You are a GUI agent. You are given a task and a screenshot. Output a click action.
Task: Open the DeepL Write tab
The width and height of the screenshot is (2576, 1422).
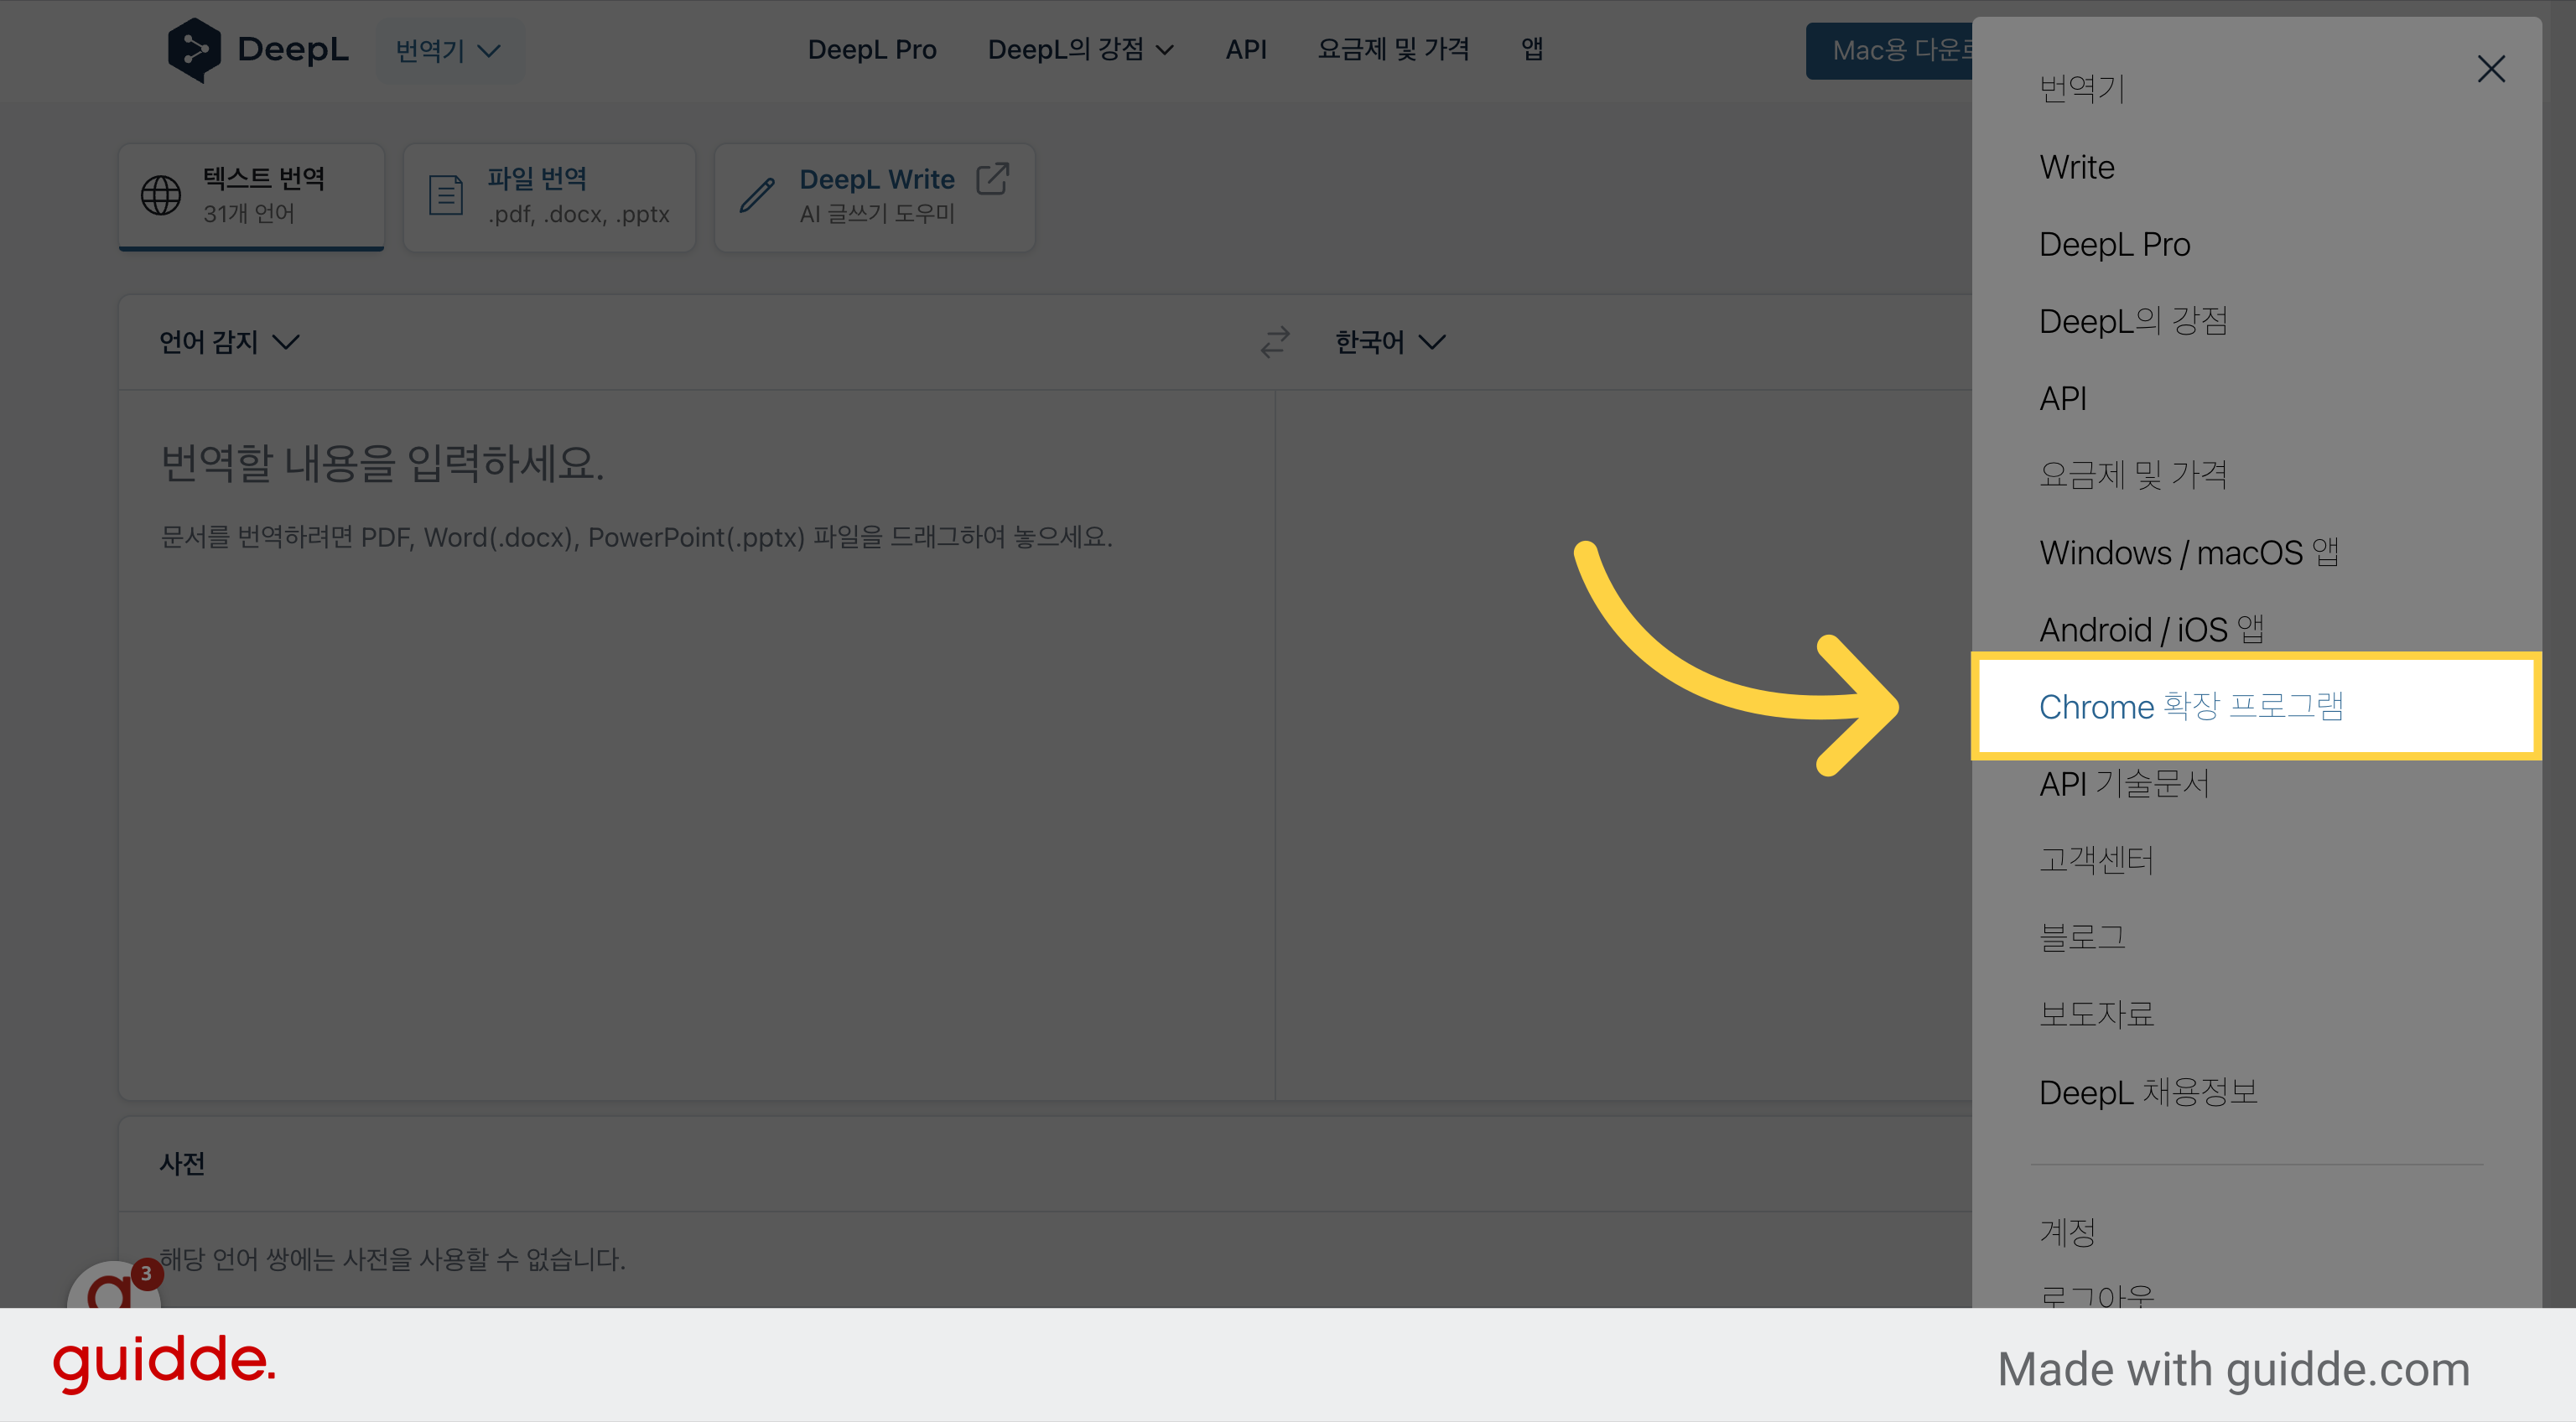(x=874, y=197)
